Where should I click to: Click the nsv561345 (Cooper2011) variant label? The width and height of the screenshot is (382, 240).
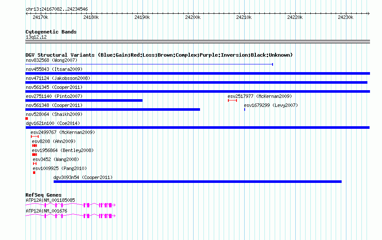click(x=54, y=87)
